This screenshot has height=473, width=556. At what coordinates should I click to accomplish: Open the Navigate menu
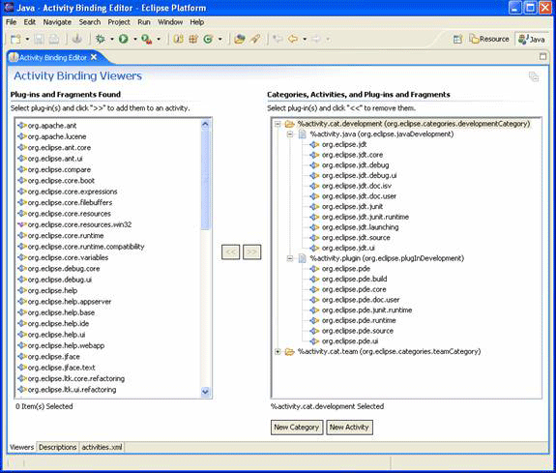tap(57, 22)
